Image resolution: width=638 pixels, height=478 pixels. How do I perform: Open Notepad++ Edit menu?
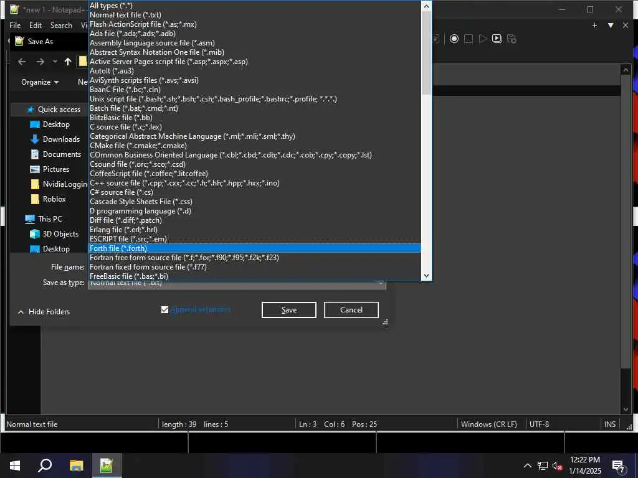coord(36,25)
